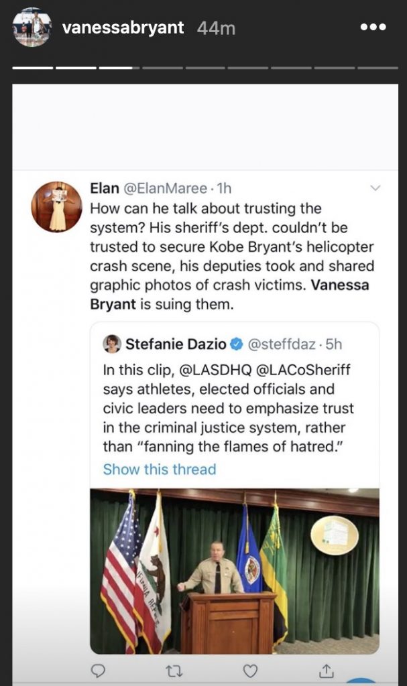Tap Elan's circular avatar
This screenshot has width=407, height=686.
pyautogui.click(x=57, y=206)
